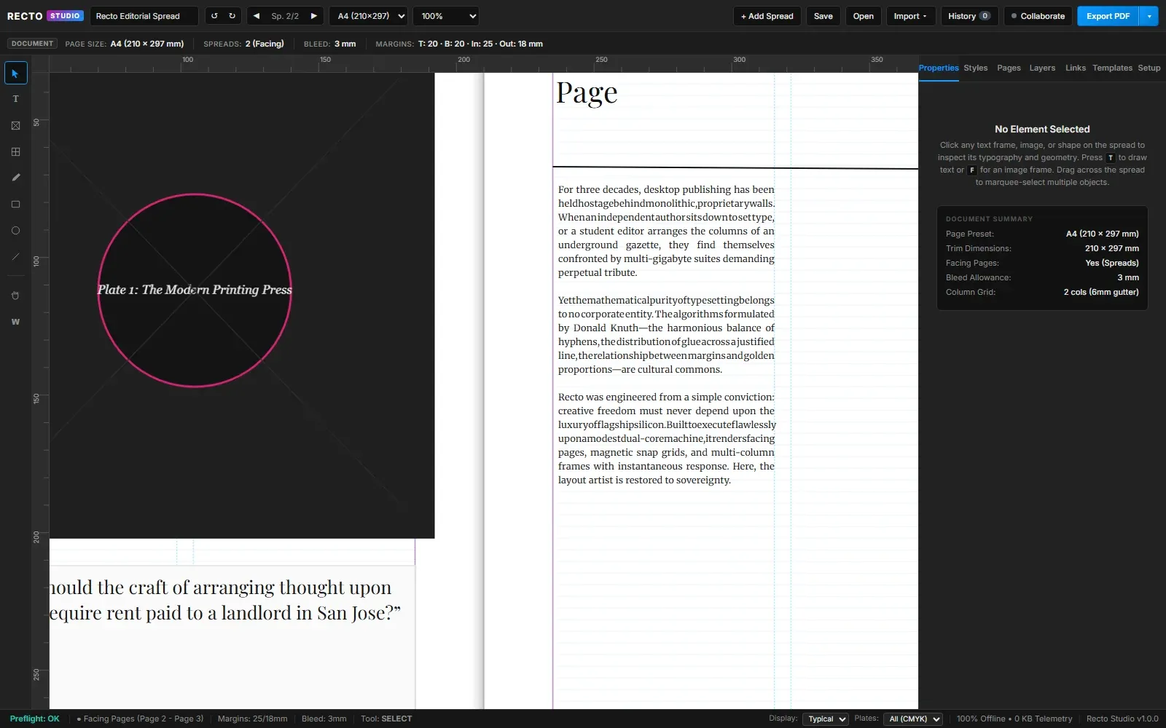Open the Setup tab

tap(1149, 68)
